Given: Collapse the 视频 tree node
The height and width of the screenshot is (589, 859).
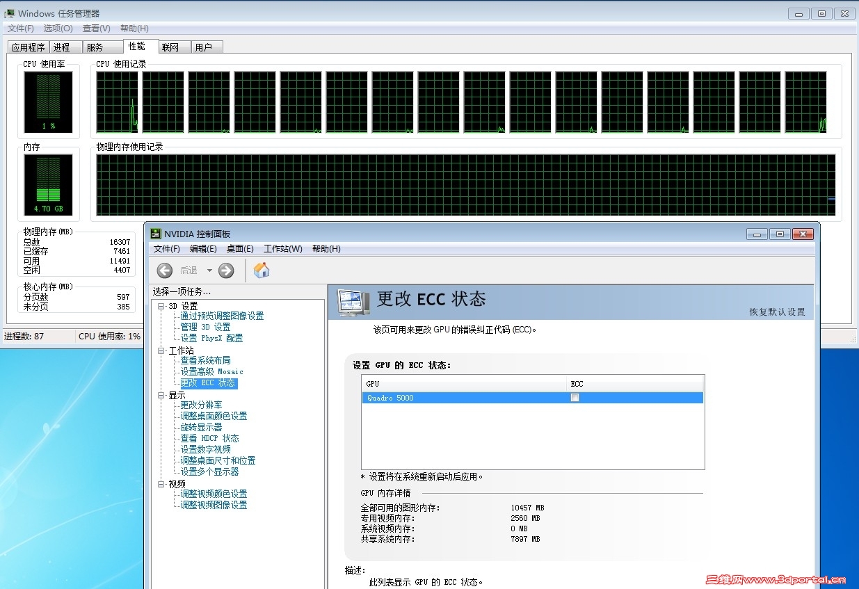Looking at the screenshot, I should (x=161, y=484).
